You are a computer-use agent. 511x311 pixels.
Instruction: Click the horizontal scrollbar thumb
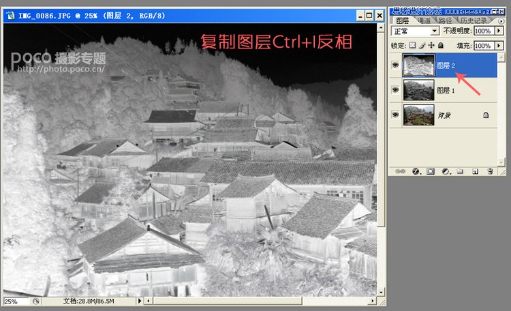click(228, 301)
